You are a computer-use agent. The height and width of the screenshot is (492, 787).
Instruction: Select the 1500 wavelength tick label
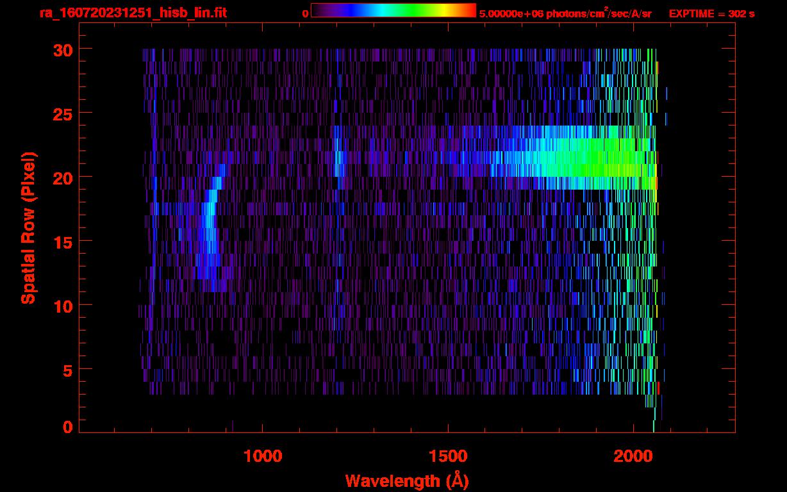(x=447, y=456)
